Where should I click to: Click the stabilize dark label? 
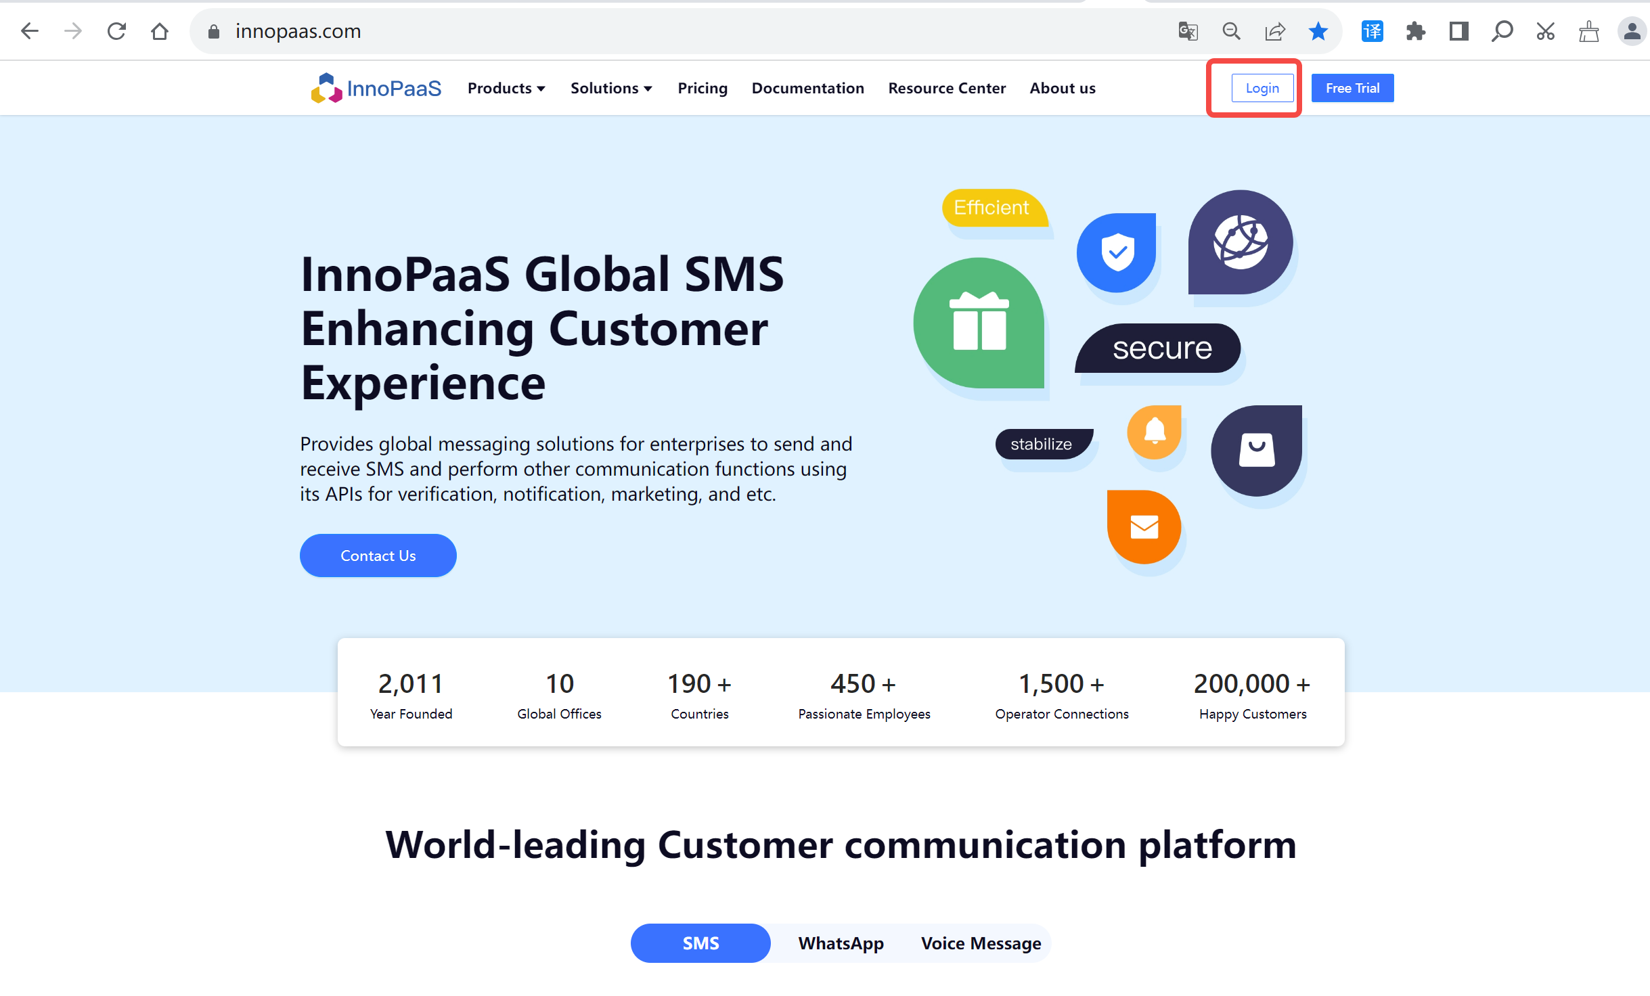click(x=1044, y=444)
